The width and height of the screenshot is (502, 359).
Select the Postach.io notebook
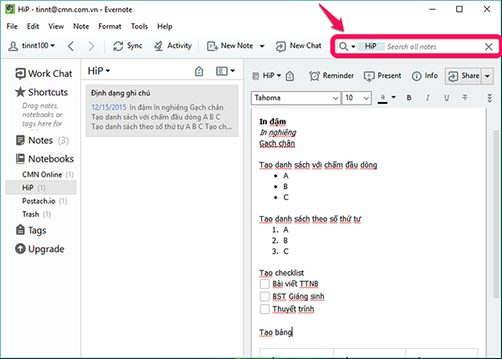pos(44,201)
